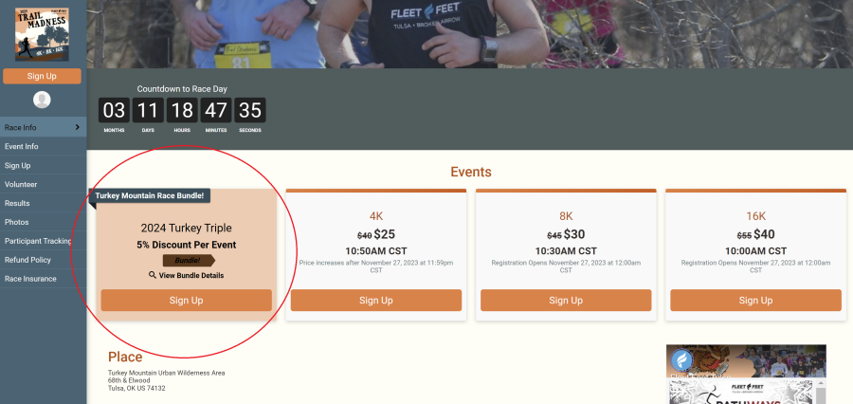853x404 pixels.
Task: Sign up for the 8K event
Action: click(x=566, y=301)
